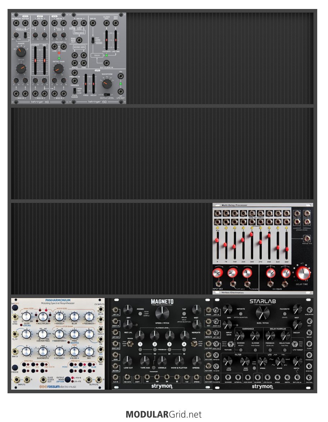Toggle the FREQ RANGE switch on the LFO
328x422 pixels.
(74, 91)
